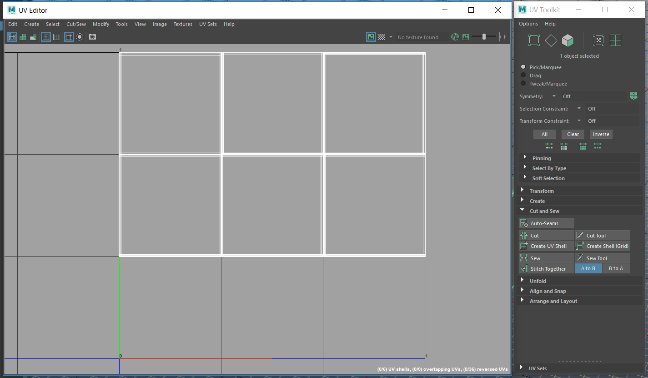Screen dimensions: 648x378
Task: Click Create Shell (Grid)
Action: point(603,246)
